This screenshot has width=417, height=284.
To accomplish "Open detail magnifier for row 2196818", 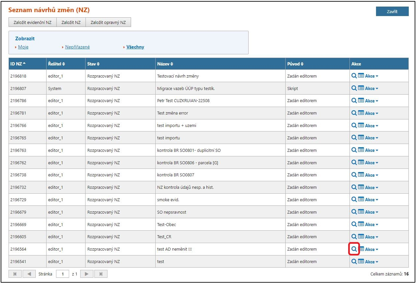I will pyautogui.click(x=354, y=76).
